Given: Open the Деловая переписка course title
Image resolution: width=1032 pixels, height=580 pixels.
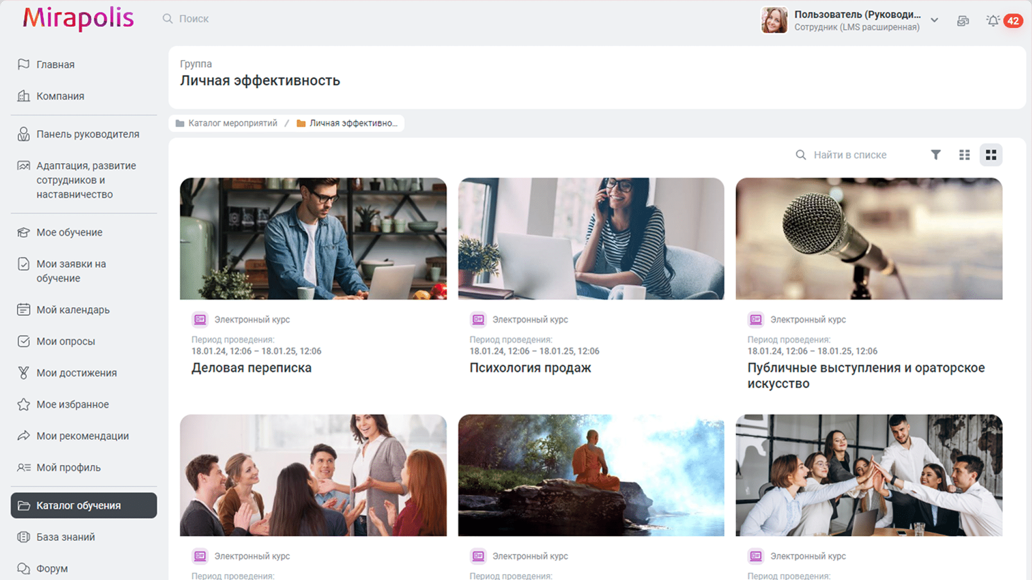Looking at the screenshot, I should [252, 368].
